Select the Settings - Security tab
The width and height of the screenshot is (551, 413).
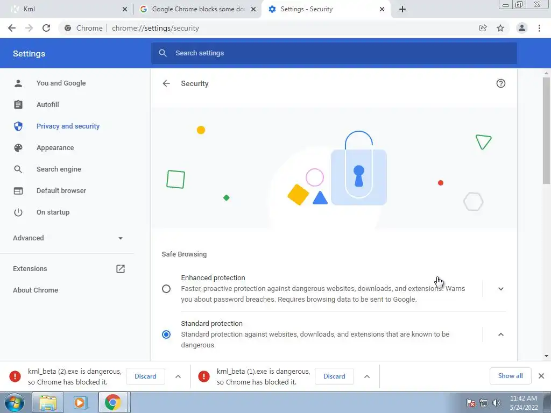click(327, 9)
